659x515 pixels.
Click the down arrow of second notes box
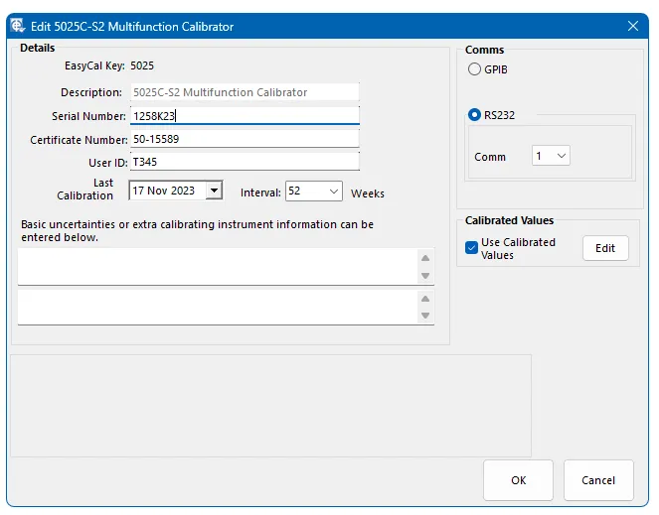click(x=425, y=316)
